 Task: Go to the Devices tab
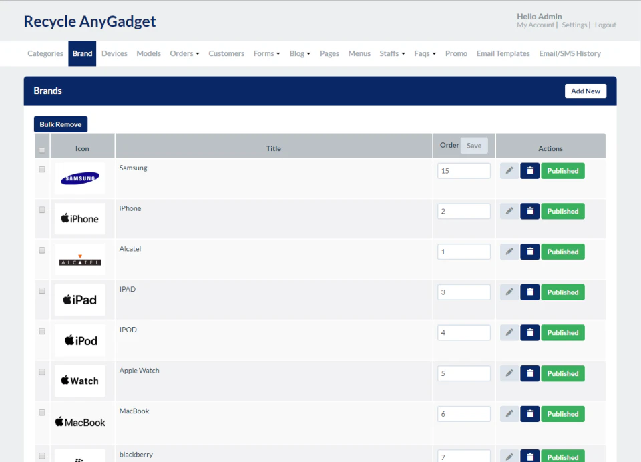(x=114, y=53)
